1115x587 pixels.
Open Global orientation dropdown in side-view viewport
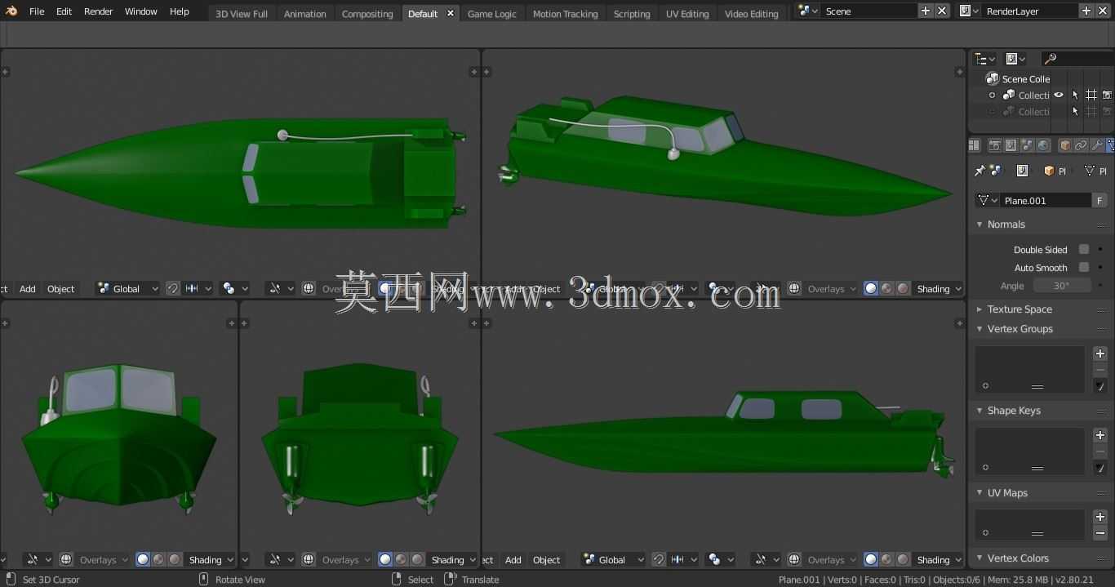[x=612, y=560]
